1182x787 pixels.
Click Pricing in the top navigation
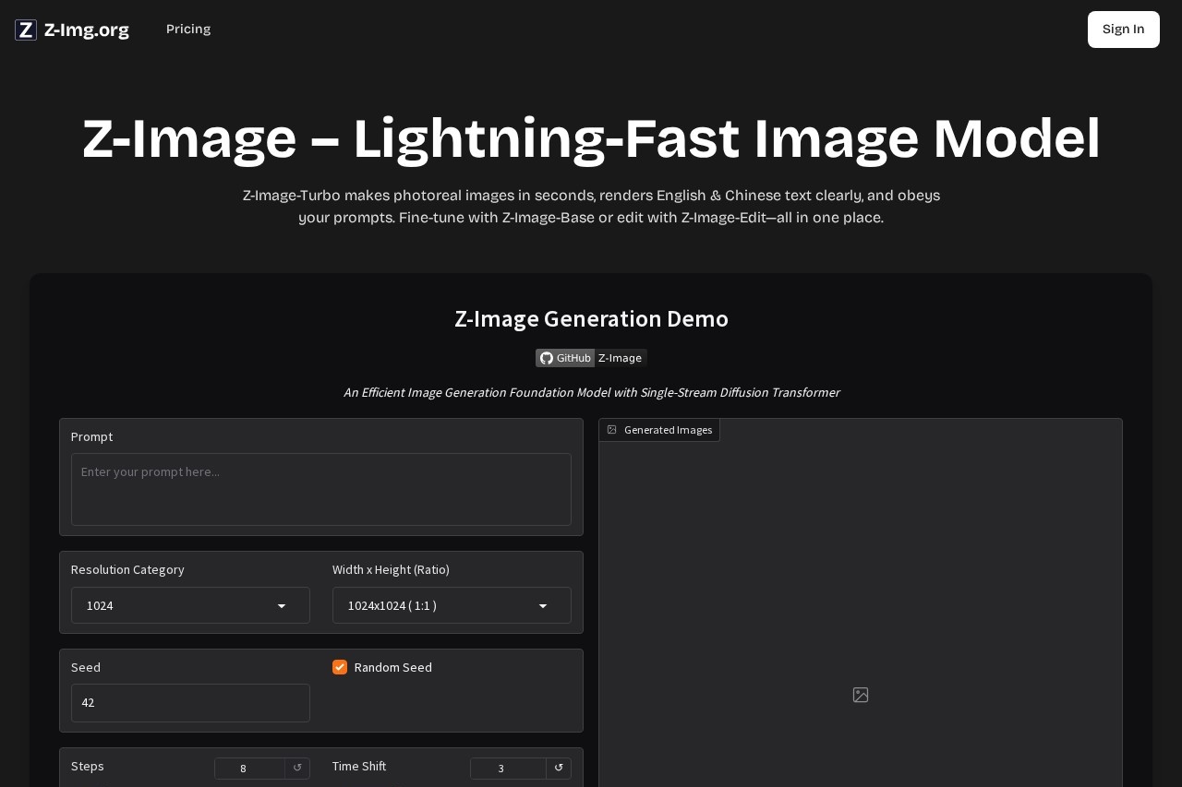pyautogui.click(x=187, y=29)
